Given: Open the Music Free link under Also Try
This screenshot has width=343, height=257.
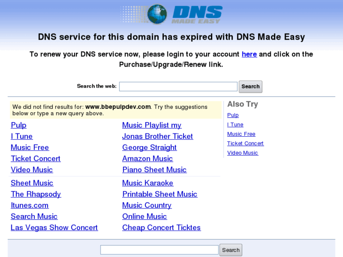Looking at the screenshot, I should coord(241,134).
